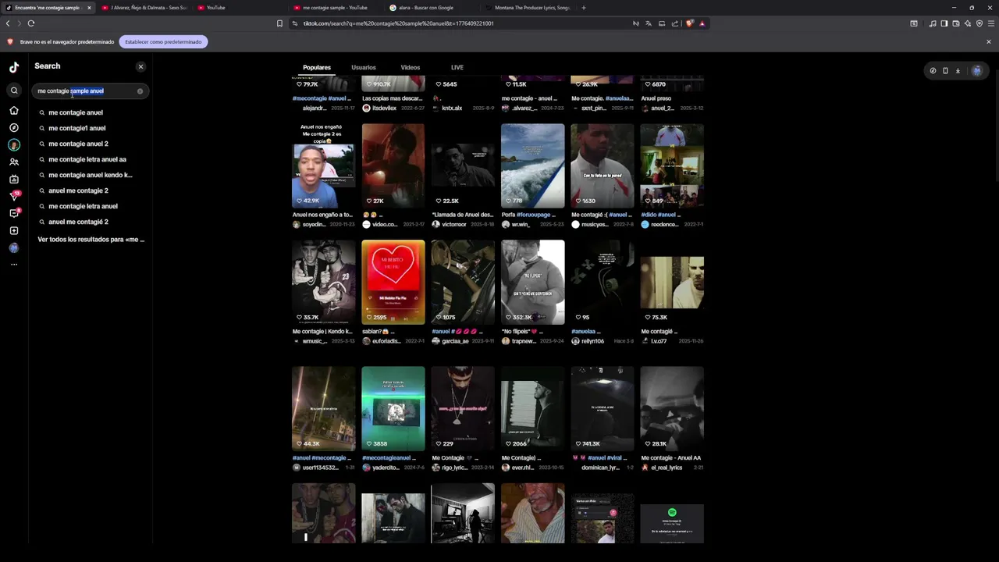Switch to the Videos tab

[x=411, y=68]
